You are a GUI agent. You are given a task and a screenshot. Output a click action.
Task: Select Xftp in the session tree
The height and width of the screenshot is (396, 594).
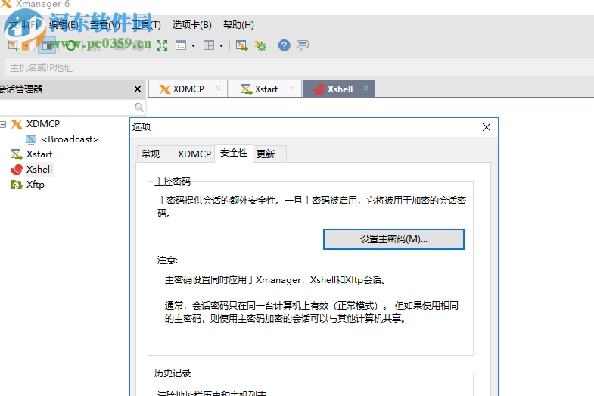pos(36,185)
